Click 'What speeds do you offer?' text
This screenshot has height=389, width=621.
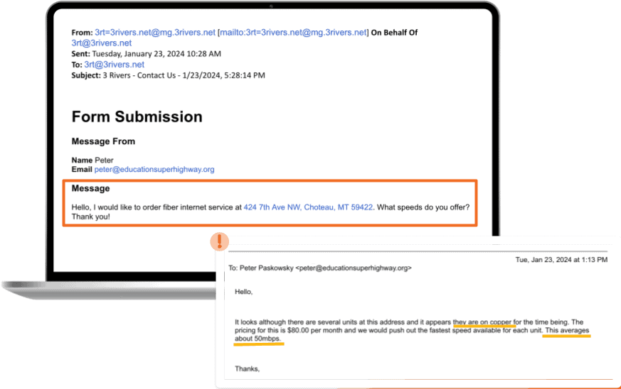pos(423,207)
